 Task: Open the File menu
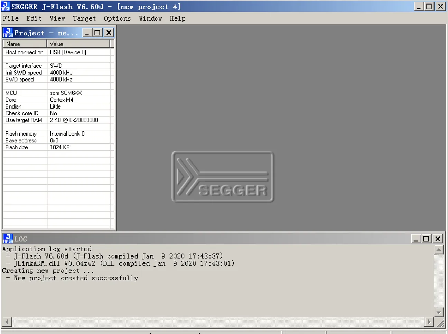coord(11,18)
